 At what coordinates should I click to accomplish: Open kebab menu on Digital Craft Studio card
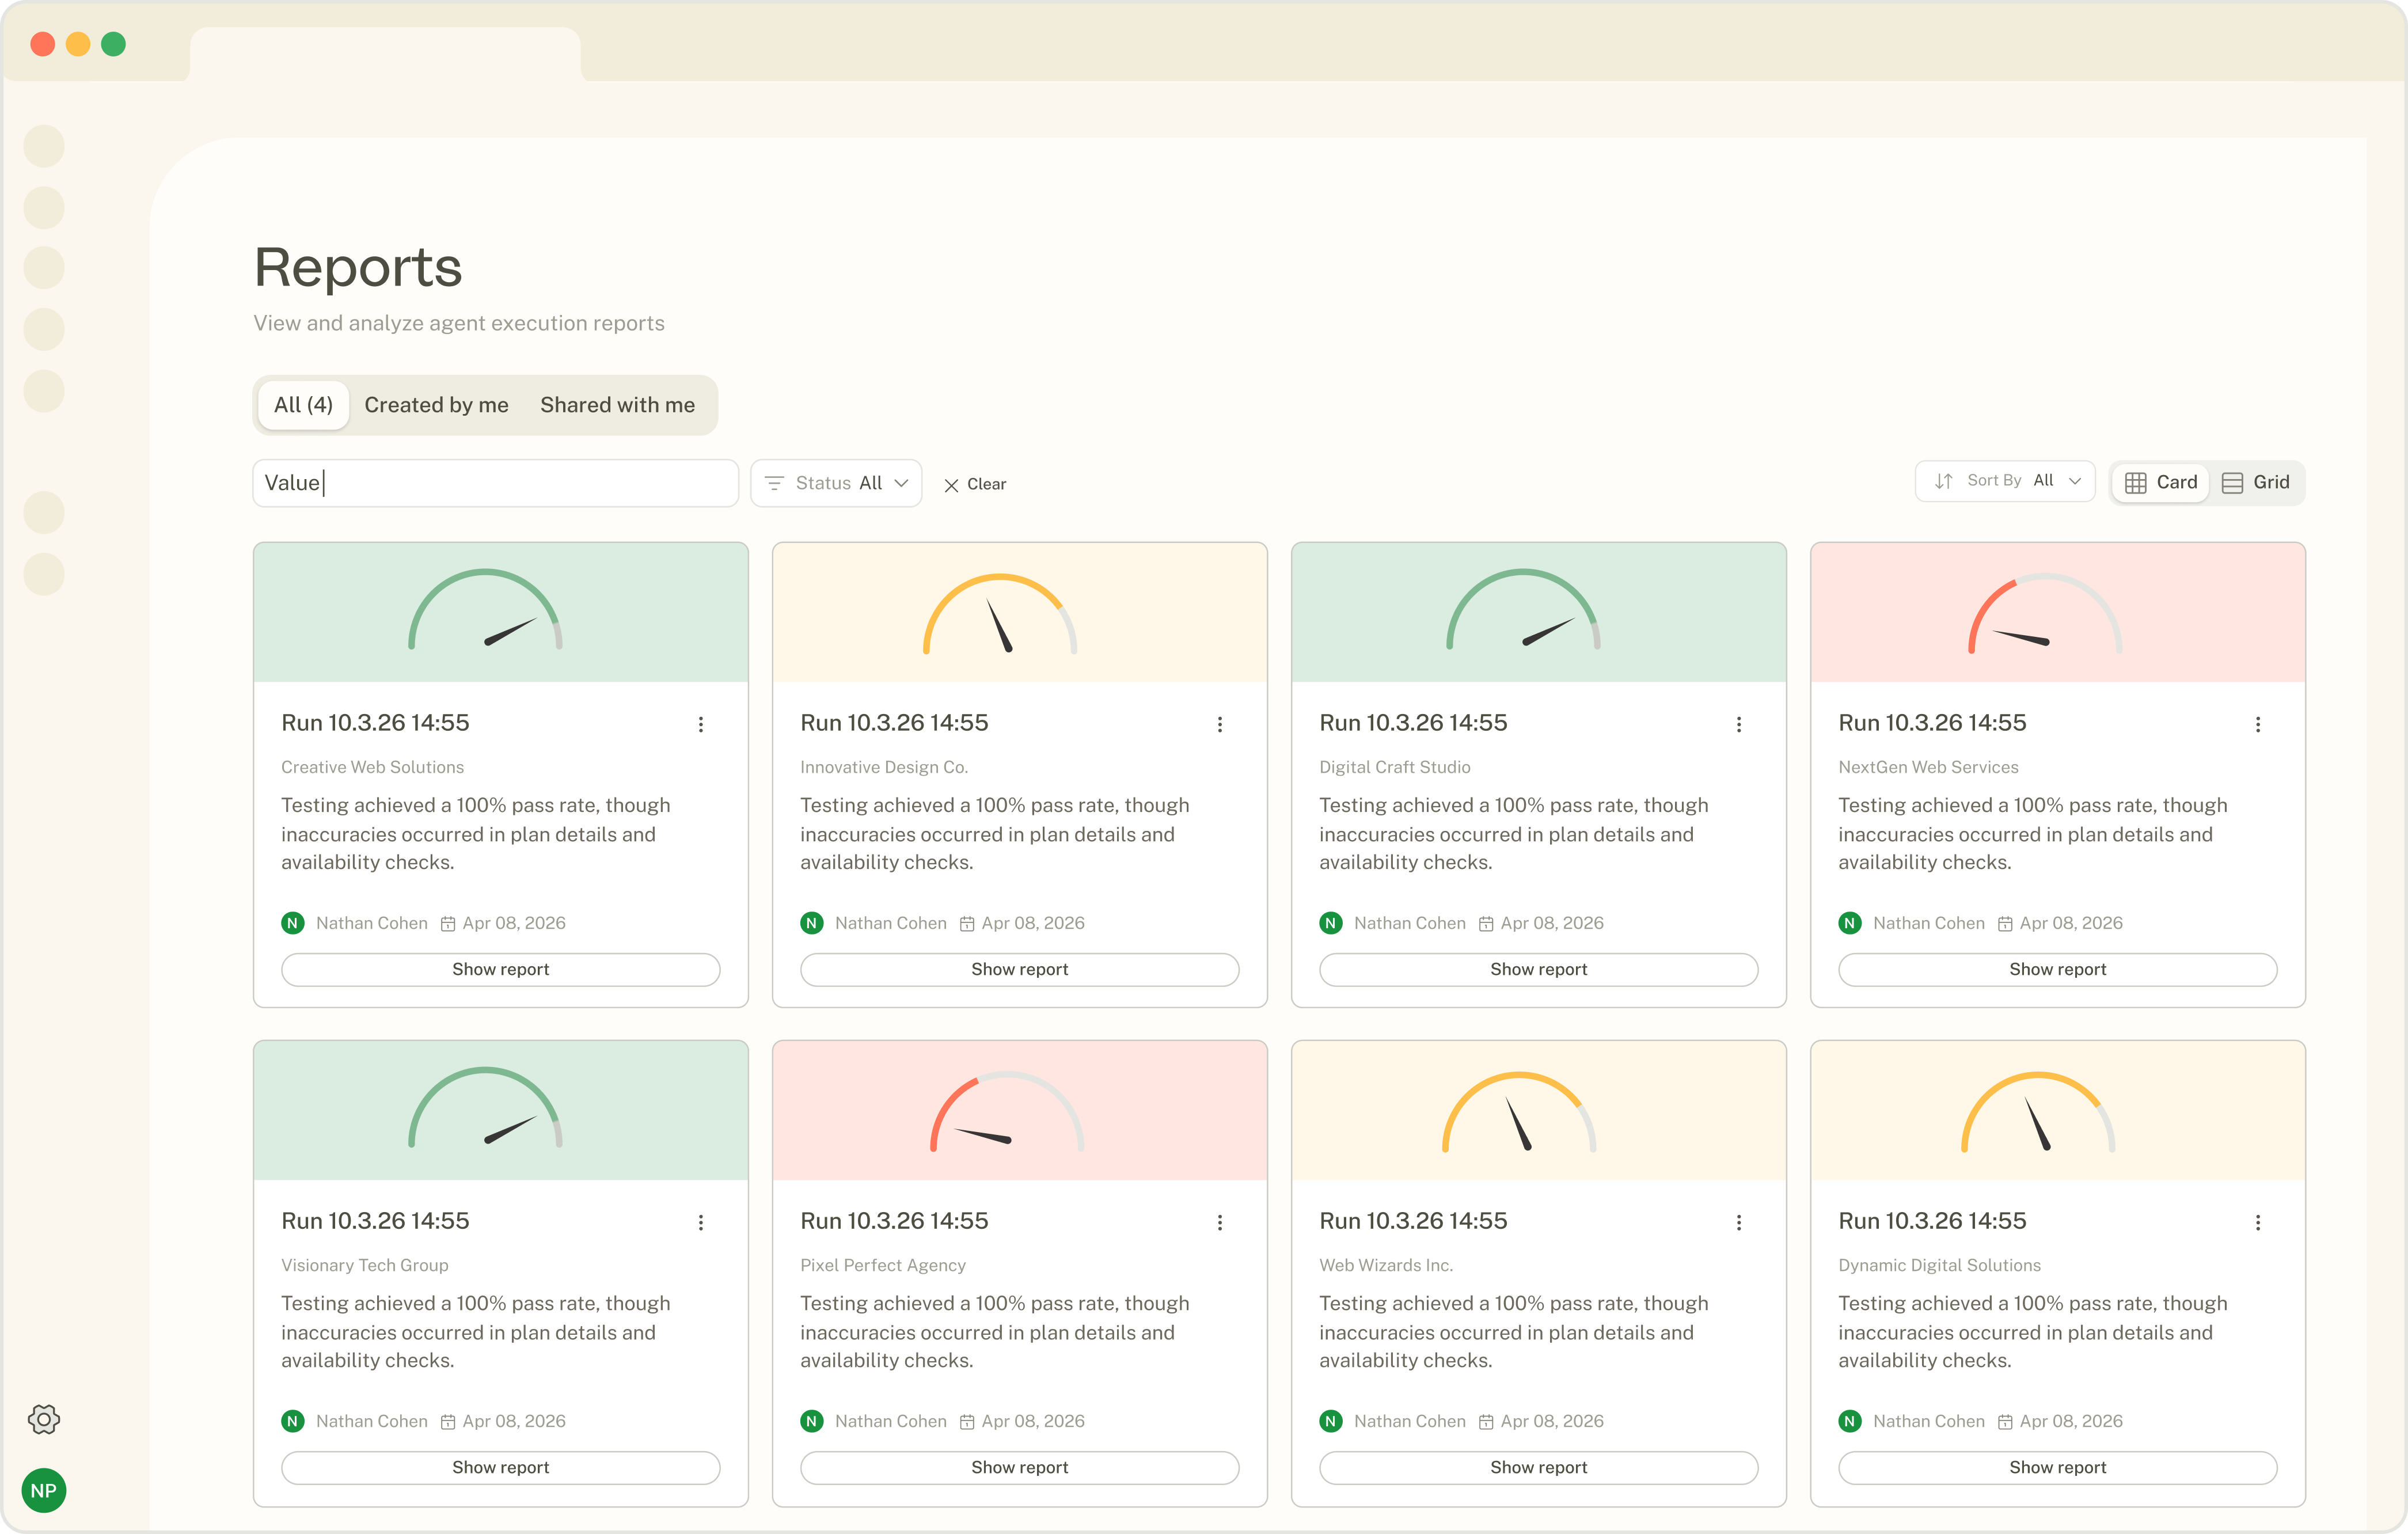tap(1739, 724)
